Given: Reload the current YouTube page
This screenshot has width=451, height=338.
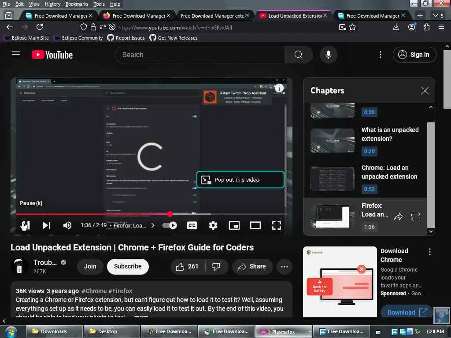Looking at the screenshot, I should click(40, 27).
